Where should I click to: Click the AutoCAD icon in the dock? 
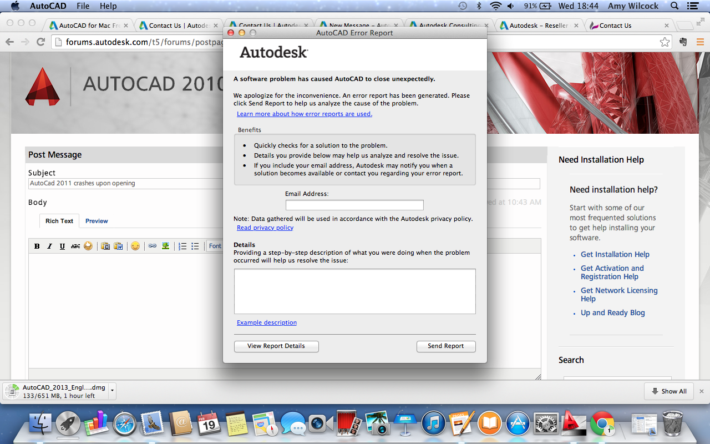click(574, 423)
